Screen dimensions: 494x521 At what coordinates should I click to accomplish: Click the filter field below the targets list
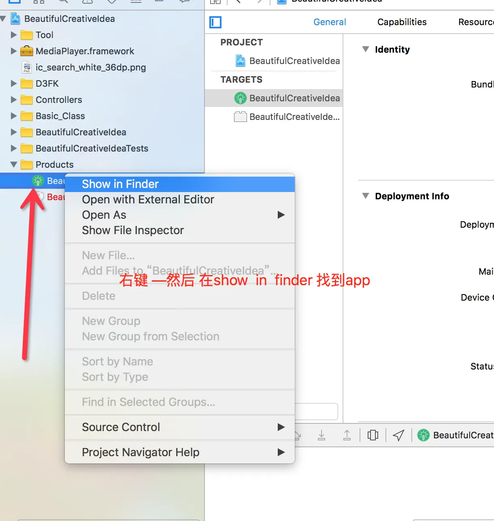pyautogui.click(x=316, y=412)
